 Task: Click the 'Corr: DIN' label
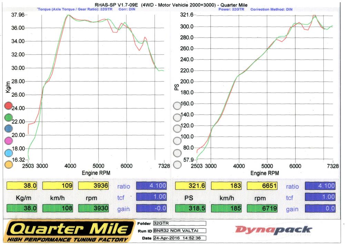[127, 9]
